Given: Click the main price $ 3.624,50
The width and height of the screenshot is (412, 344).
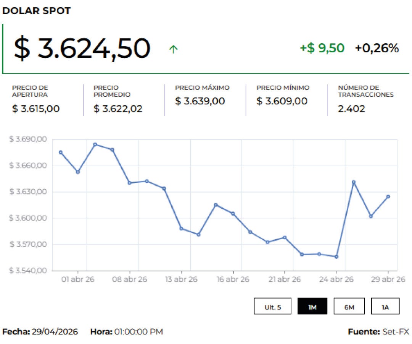Looking at the screenshot, I should [82, 49].
